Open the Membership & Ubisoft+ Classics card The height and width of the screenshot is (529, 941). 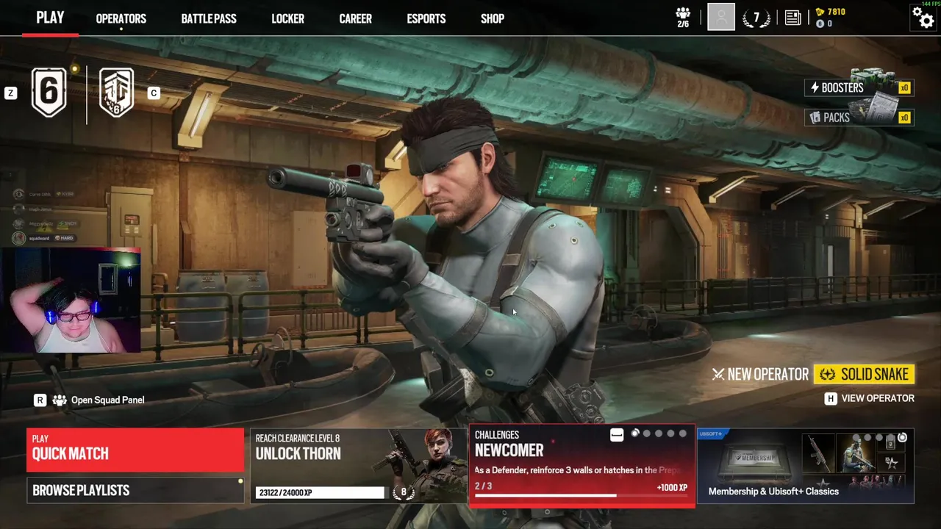pyautogui.click(x=806, y=466)
